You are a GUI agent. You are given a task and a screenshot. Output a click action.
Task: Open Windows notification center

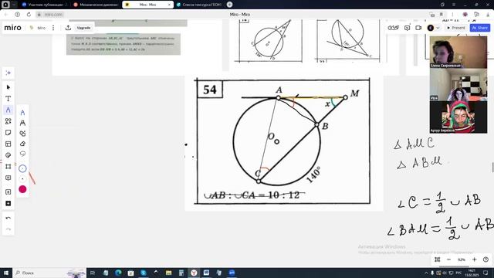click(x=486, y=273)
